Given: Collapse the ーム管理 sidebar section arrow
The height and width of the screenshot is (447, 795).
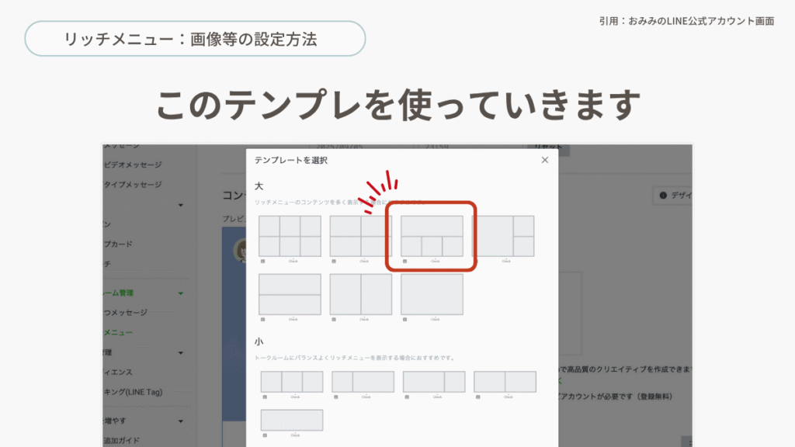Looking at the screenshot, I should coord(181,293).
